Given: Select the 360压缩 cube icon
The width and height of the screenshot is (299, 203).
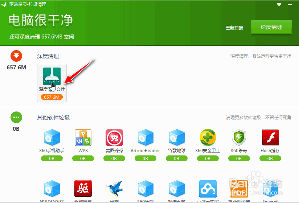Looking at the screenshot, I should pyautogui.click(x=145, y=189).
